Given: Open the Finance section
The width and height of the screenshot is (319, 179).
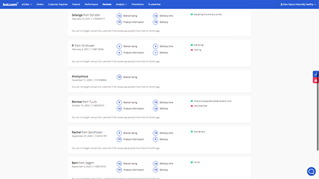Looking at the screenshot, I should (x=76, y=4).
